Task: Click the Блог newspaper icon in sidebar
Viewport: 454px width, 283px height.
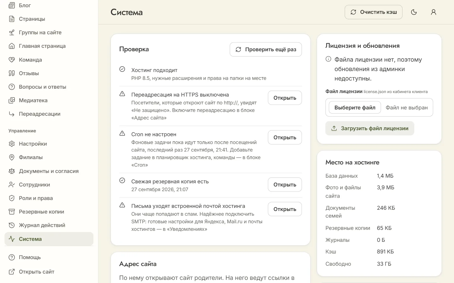Action: 12,5
